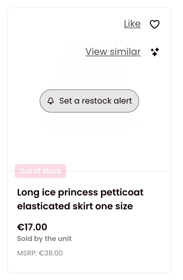Click "Set a restock alert" button
The image size is (183, 280).
(x=89, y=101)
